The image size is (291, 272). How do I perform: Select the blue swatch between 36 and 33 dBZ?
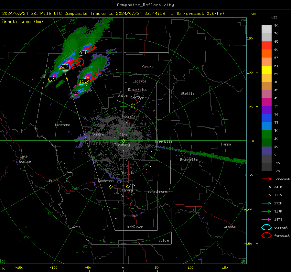click(266, 118)
